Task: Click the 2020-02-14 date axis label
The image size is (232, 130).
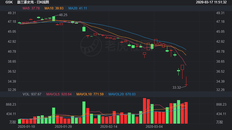Action: tap(109, 127)
